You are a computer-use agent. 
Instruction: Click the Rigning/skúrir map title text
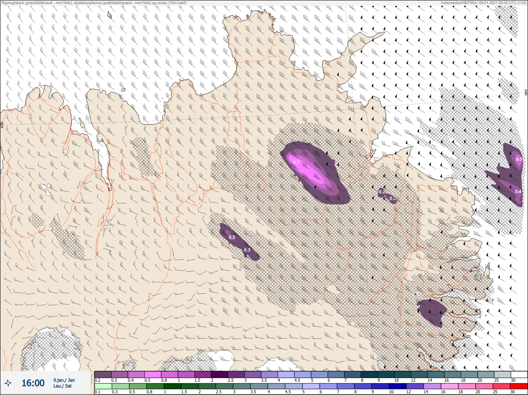click(x=94, y=2)
